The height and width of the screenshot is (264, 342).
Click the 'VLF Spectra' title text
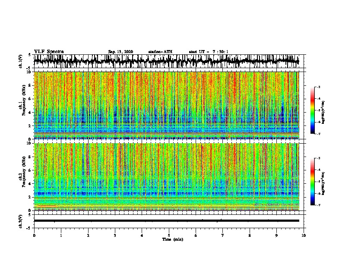(x=49, y=52)
